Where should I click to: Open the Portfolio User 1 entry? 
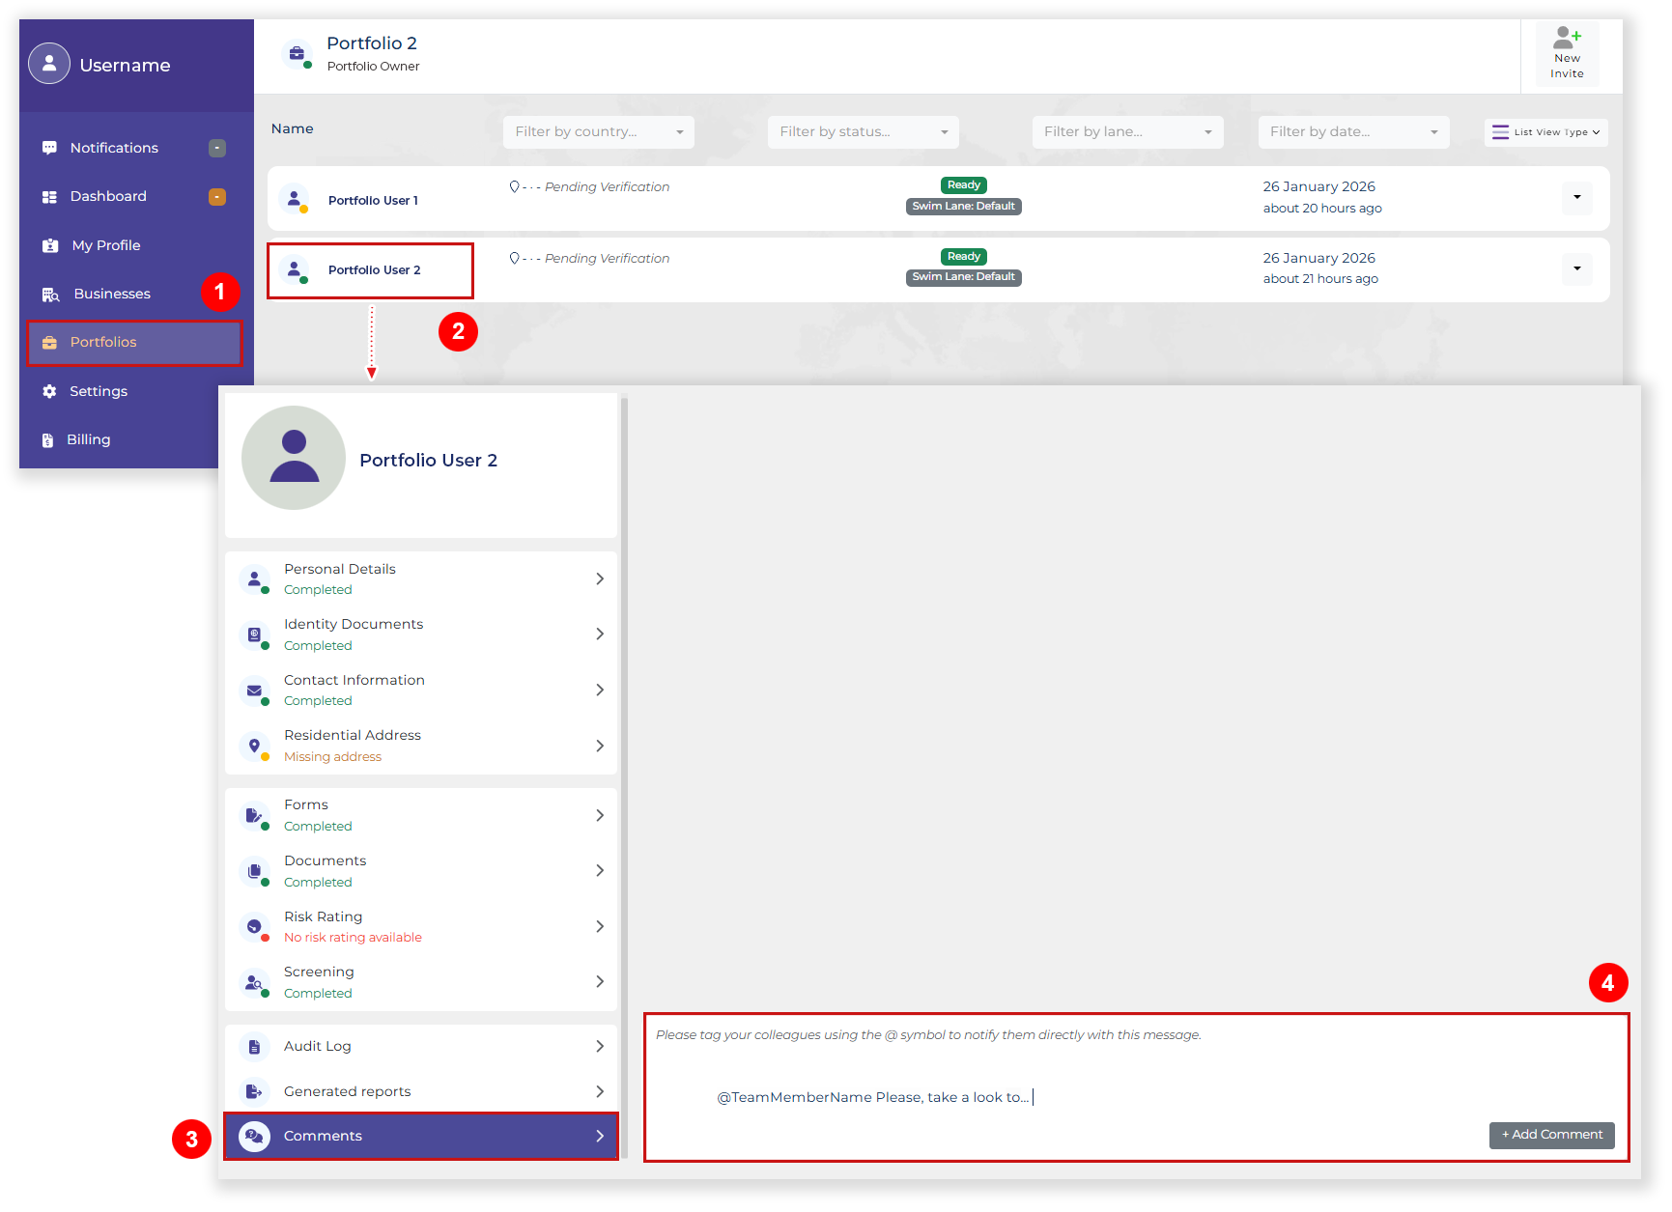373,201
